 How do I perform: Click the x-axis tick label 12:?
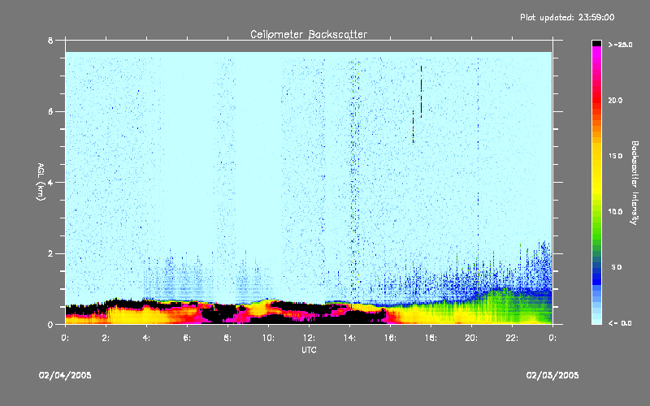coord(309,338)
